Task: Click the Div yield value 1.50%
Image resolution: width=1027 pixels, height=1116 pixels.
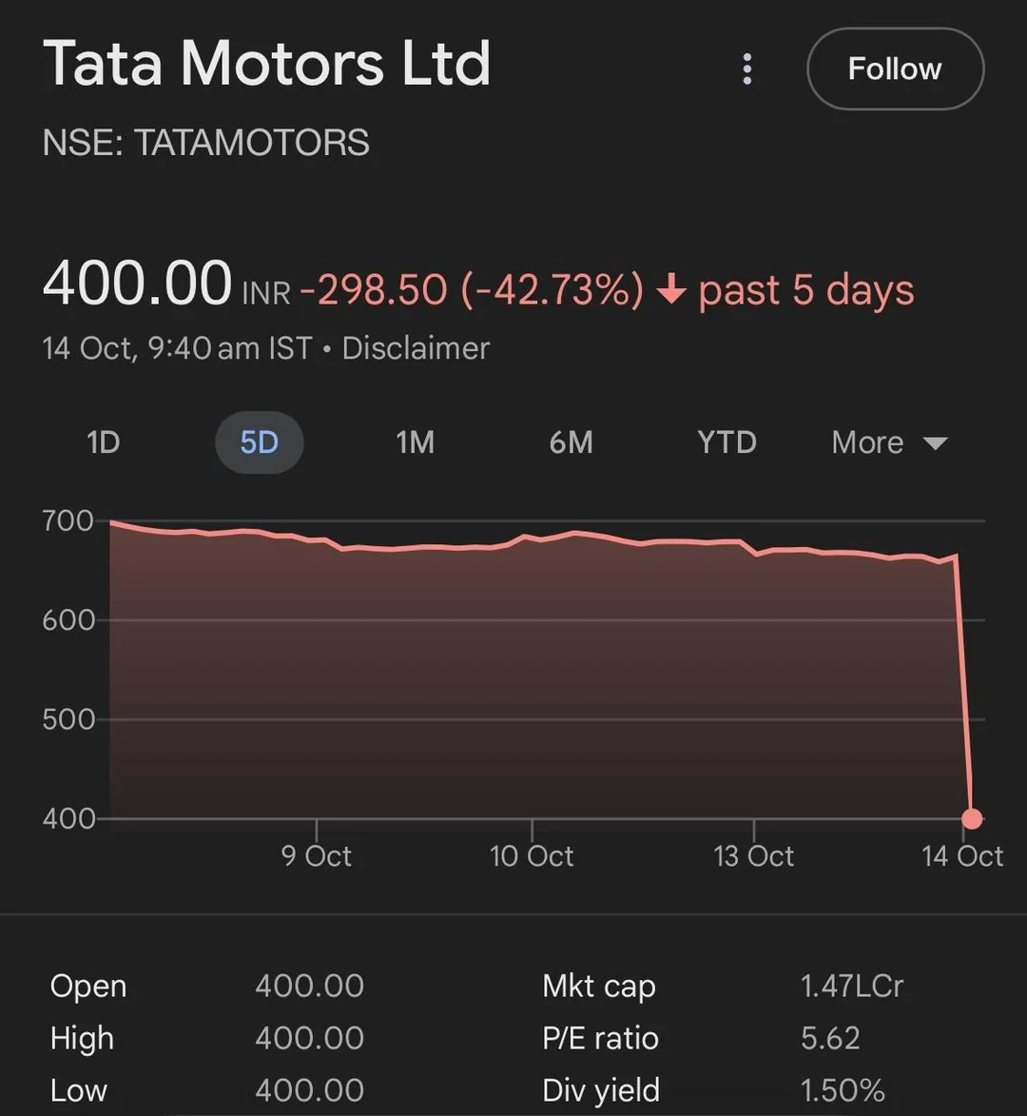Action: click(843, 1089)
